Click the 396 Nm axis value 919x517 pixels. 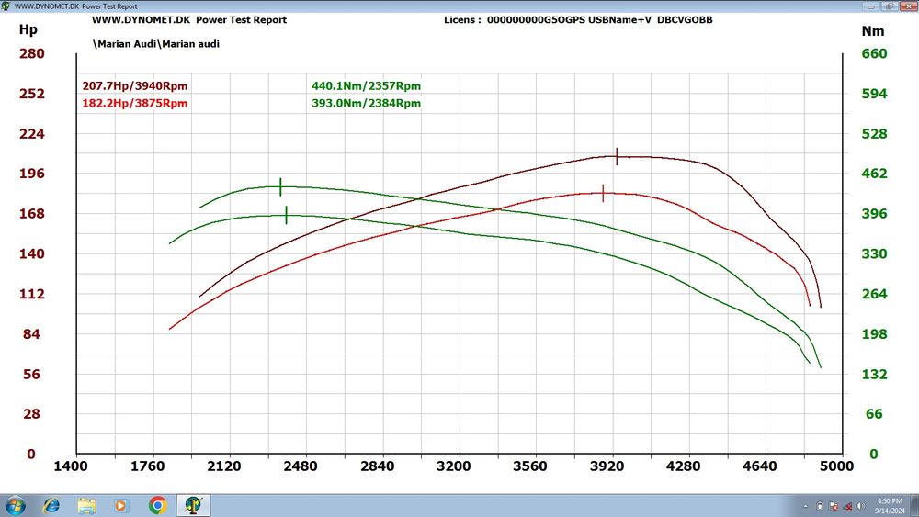874,214
